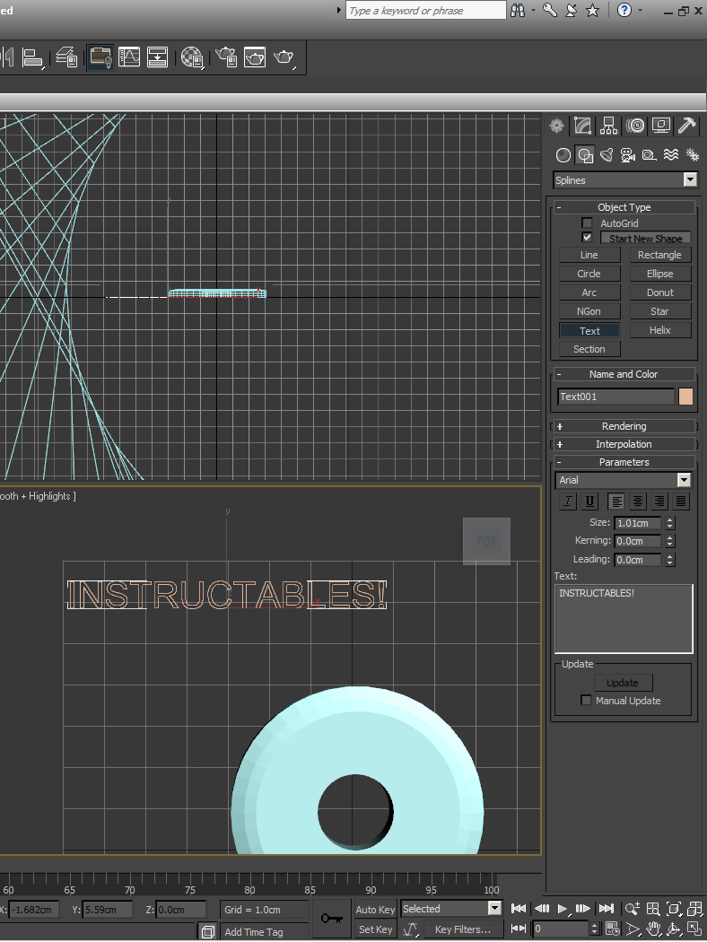Collapse the Parameters rollout
Screen dimensions: 707x942
[624, 462]
